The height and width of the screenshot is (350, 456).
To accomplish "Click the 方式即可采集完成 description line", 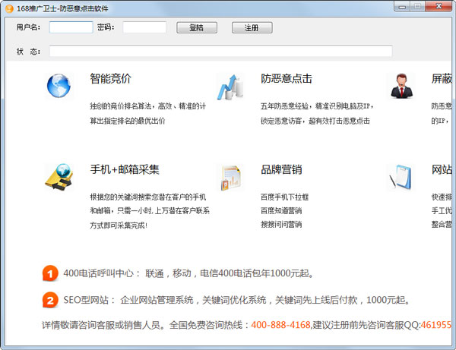I will (x=119, y=225).
